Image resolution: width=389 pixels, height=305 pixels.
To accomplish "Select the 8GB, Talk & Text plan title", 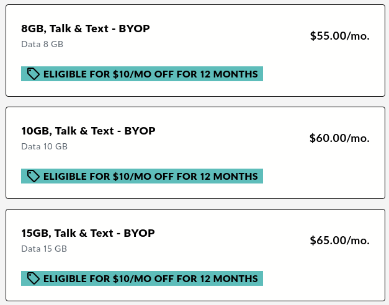I will pyautogui.click(x=85, y=29).
